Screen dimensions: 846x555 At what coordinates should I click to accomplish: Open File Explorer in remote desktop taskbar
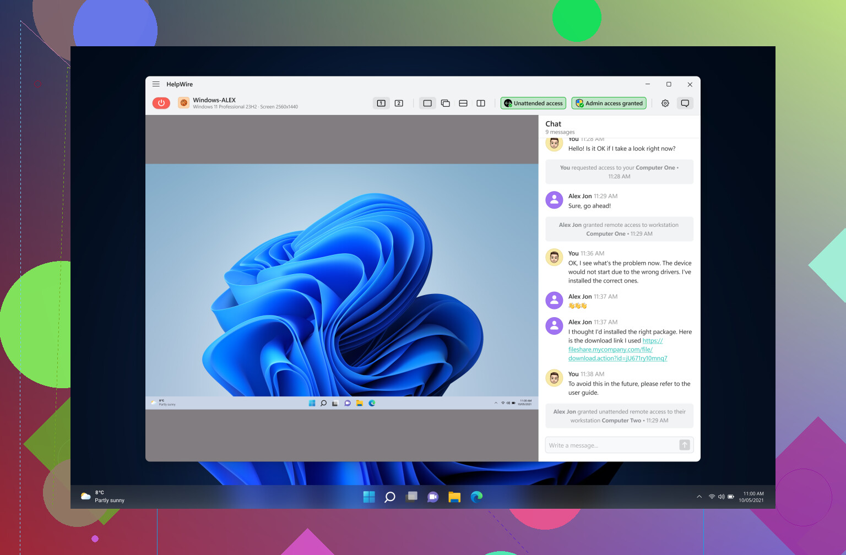point(359,403)
